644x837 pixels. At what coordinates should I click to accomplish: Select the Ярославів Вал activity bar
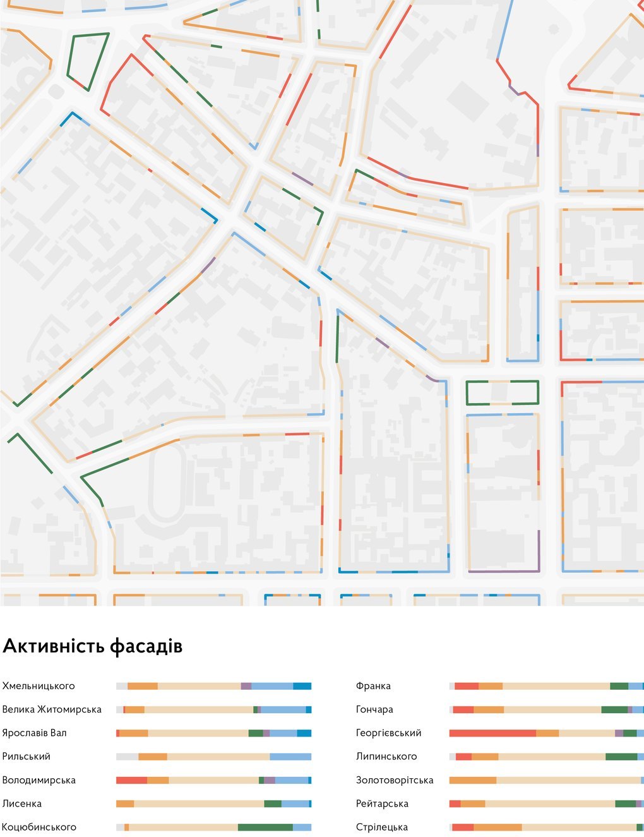(x=214, y=733)
